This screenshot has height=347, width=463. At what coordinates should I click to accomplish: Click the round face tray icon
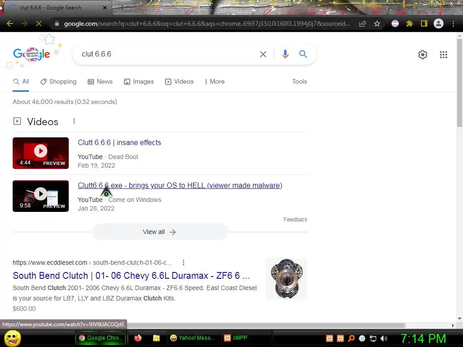tap(362, 338)
